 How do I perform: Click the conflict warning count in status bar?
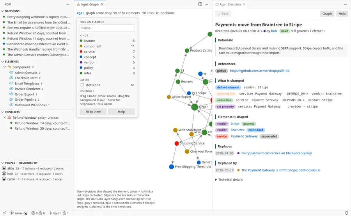66,213
